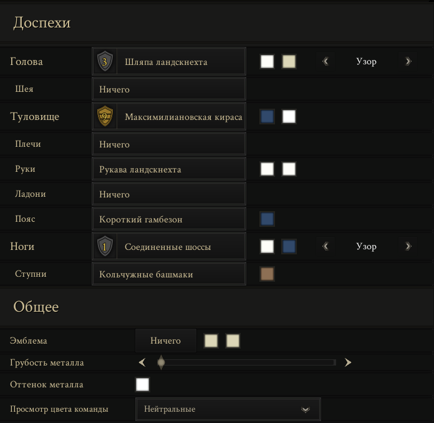Open the Плечи armor slot selector
434x423 pixels.
[169, 144]
